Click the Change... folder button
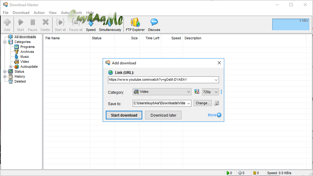 [x=203, y=103]
